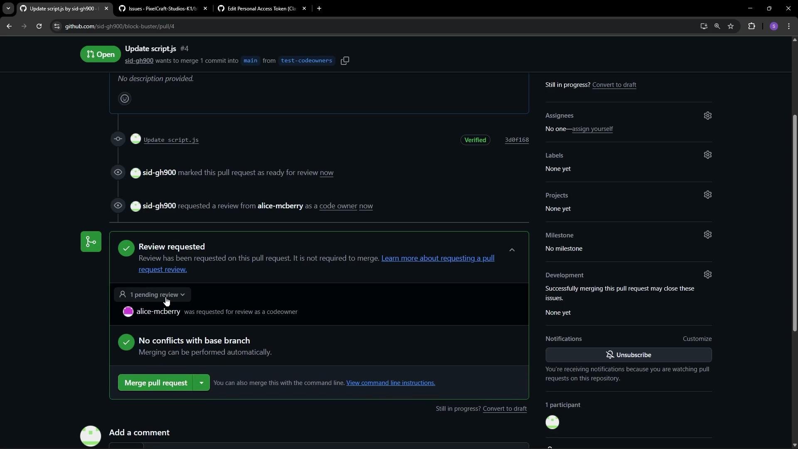Collapse the Review requested section

tap(512, 250)
